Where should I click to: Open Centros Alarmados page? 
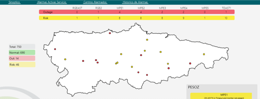95,2
